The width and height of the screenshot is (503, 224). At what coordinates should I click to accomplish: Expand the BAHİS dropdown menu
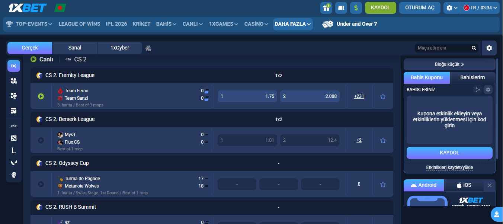[166, 24]
